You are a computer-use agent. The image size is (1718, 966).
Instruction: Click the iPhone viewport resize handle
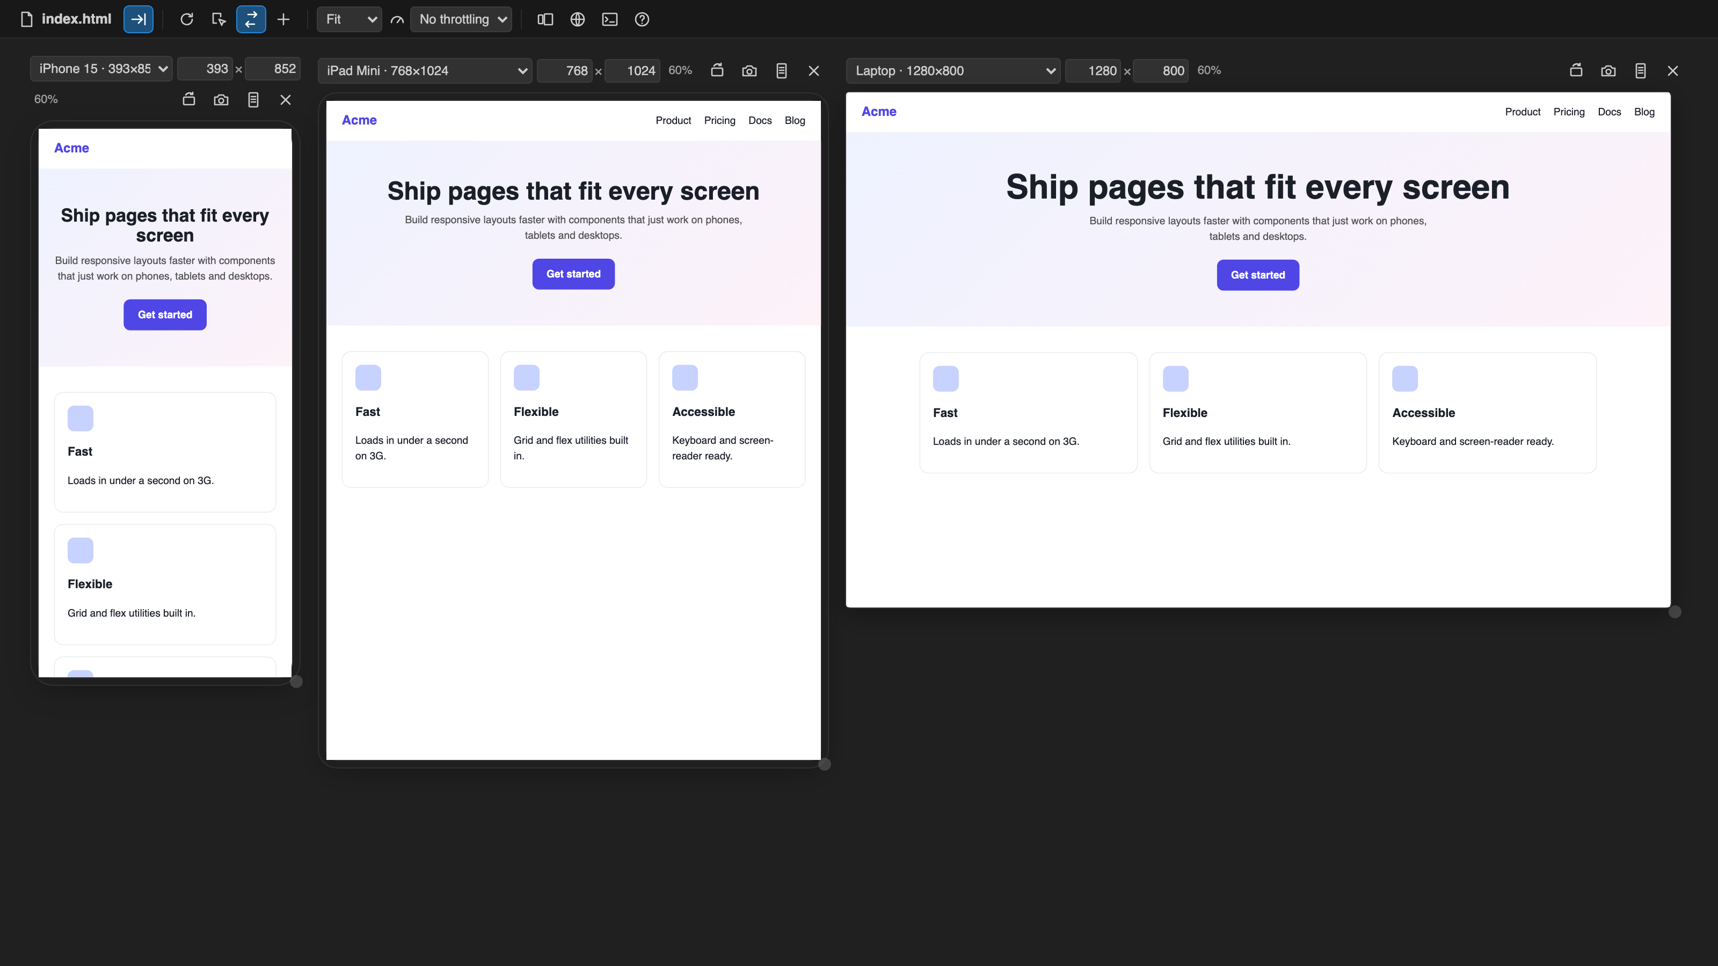(x=297, y=682)
